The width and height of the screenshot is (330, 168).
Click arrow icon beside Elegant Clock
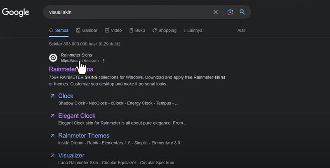(x=52, y=116)
